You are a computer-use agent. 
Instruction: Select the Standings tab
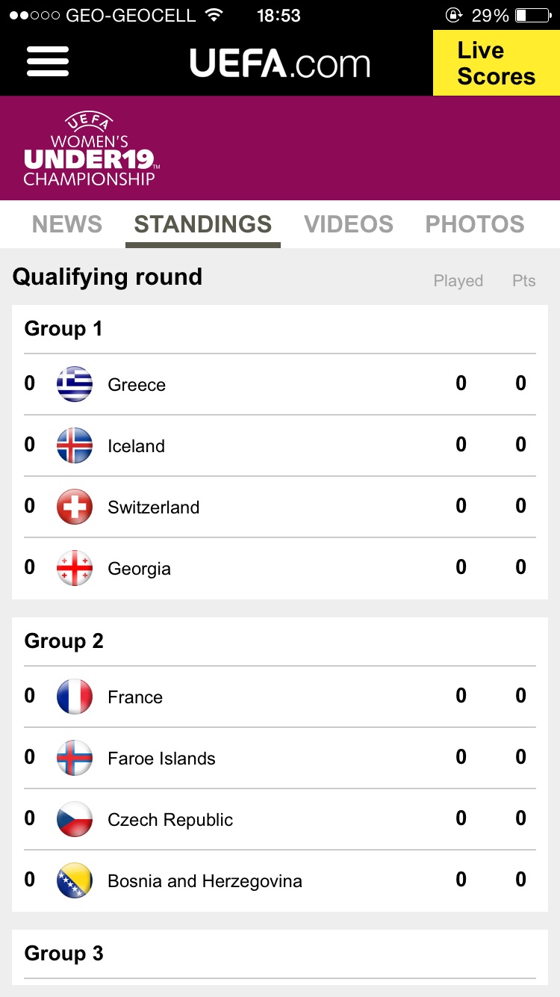[203, 224]
